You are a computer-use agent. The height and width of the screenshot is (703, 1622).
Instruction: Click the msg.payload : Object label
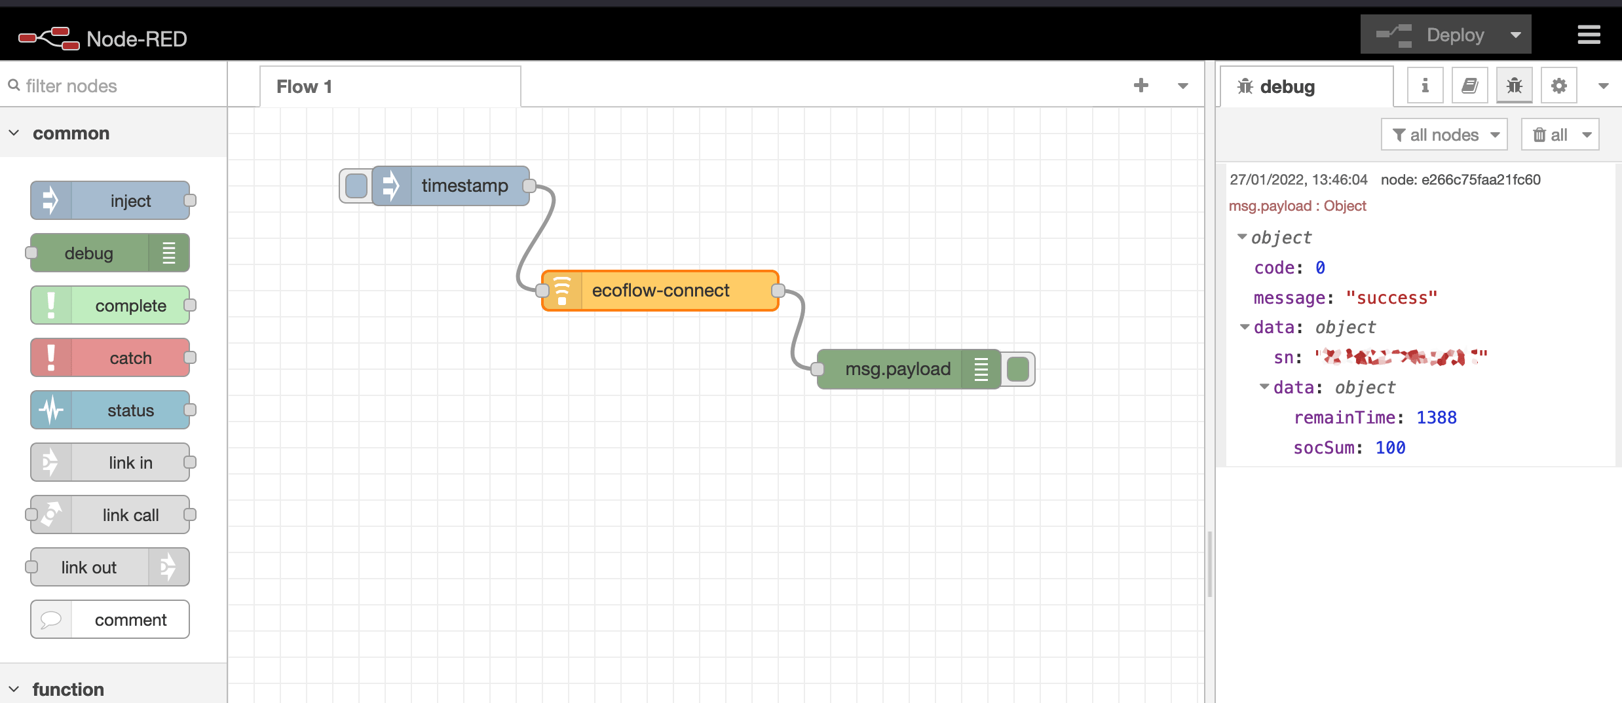coord(1297,206)
